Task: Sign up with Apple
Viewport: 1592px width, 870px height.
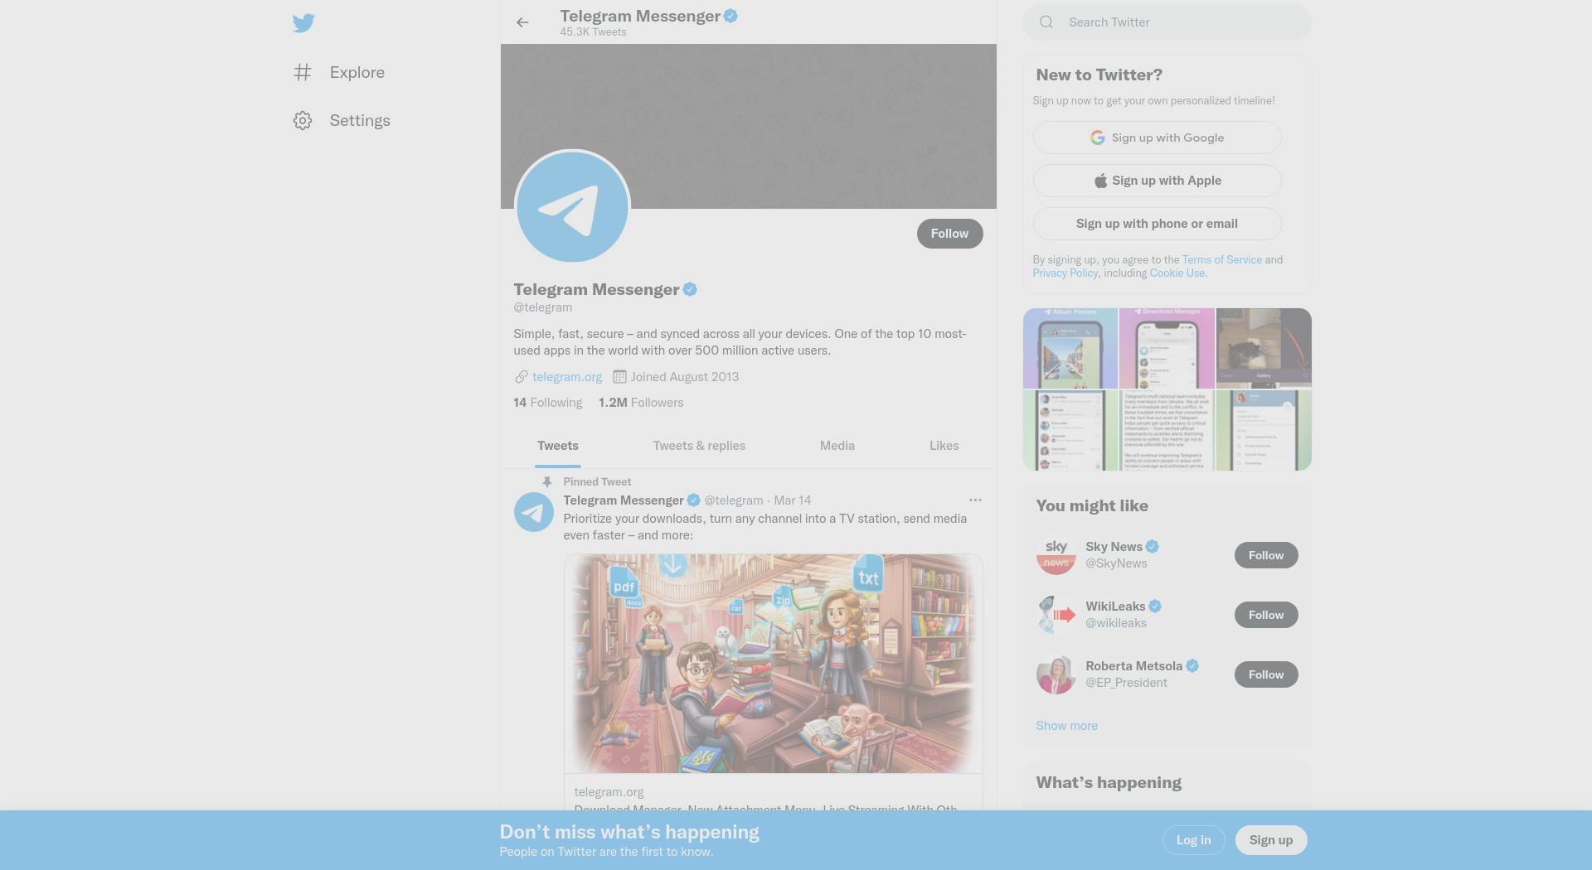Action: (x=1157, y=181)
